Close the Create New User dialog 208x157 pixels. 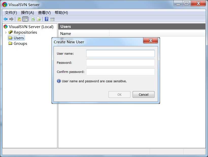pos(151,41)
